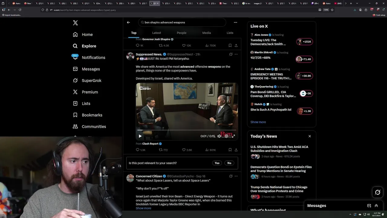
Task: Open Communities in the sidebar
Action: [89, 127]
